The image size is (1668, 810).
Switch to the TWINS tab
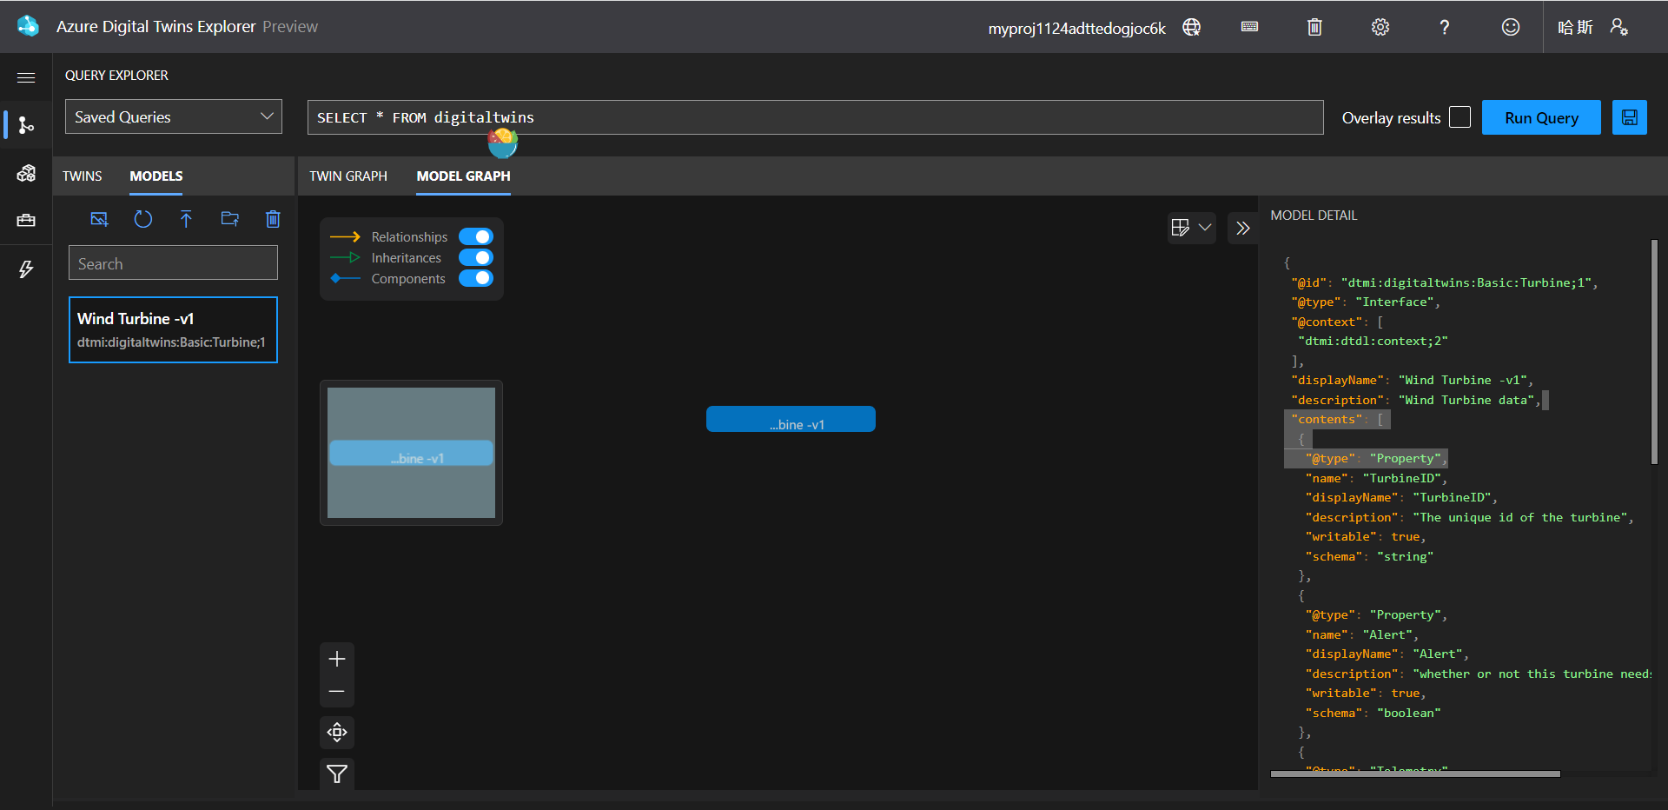(83, 176)
